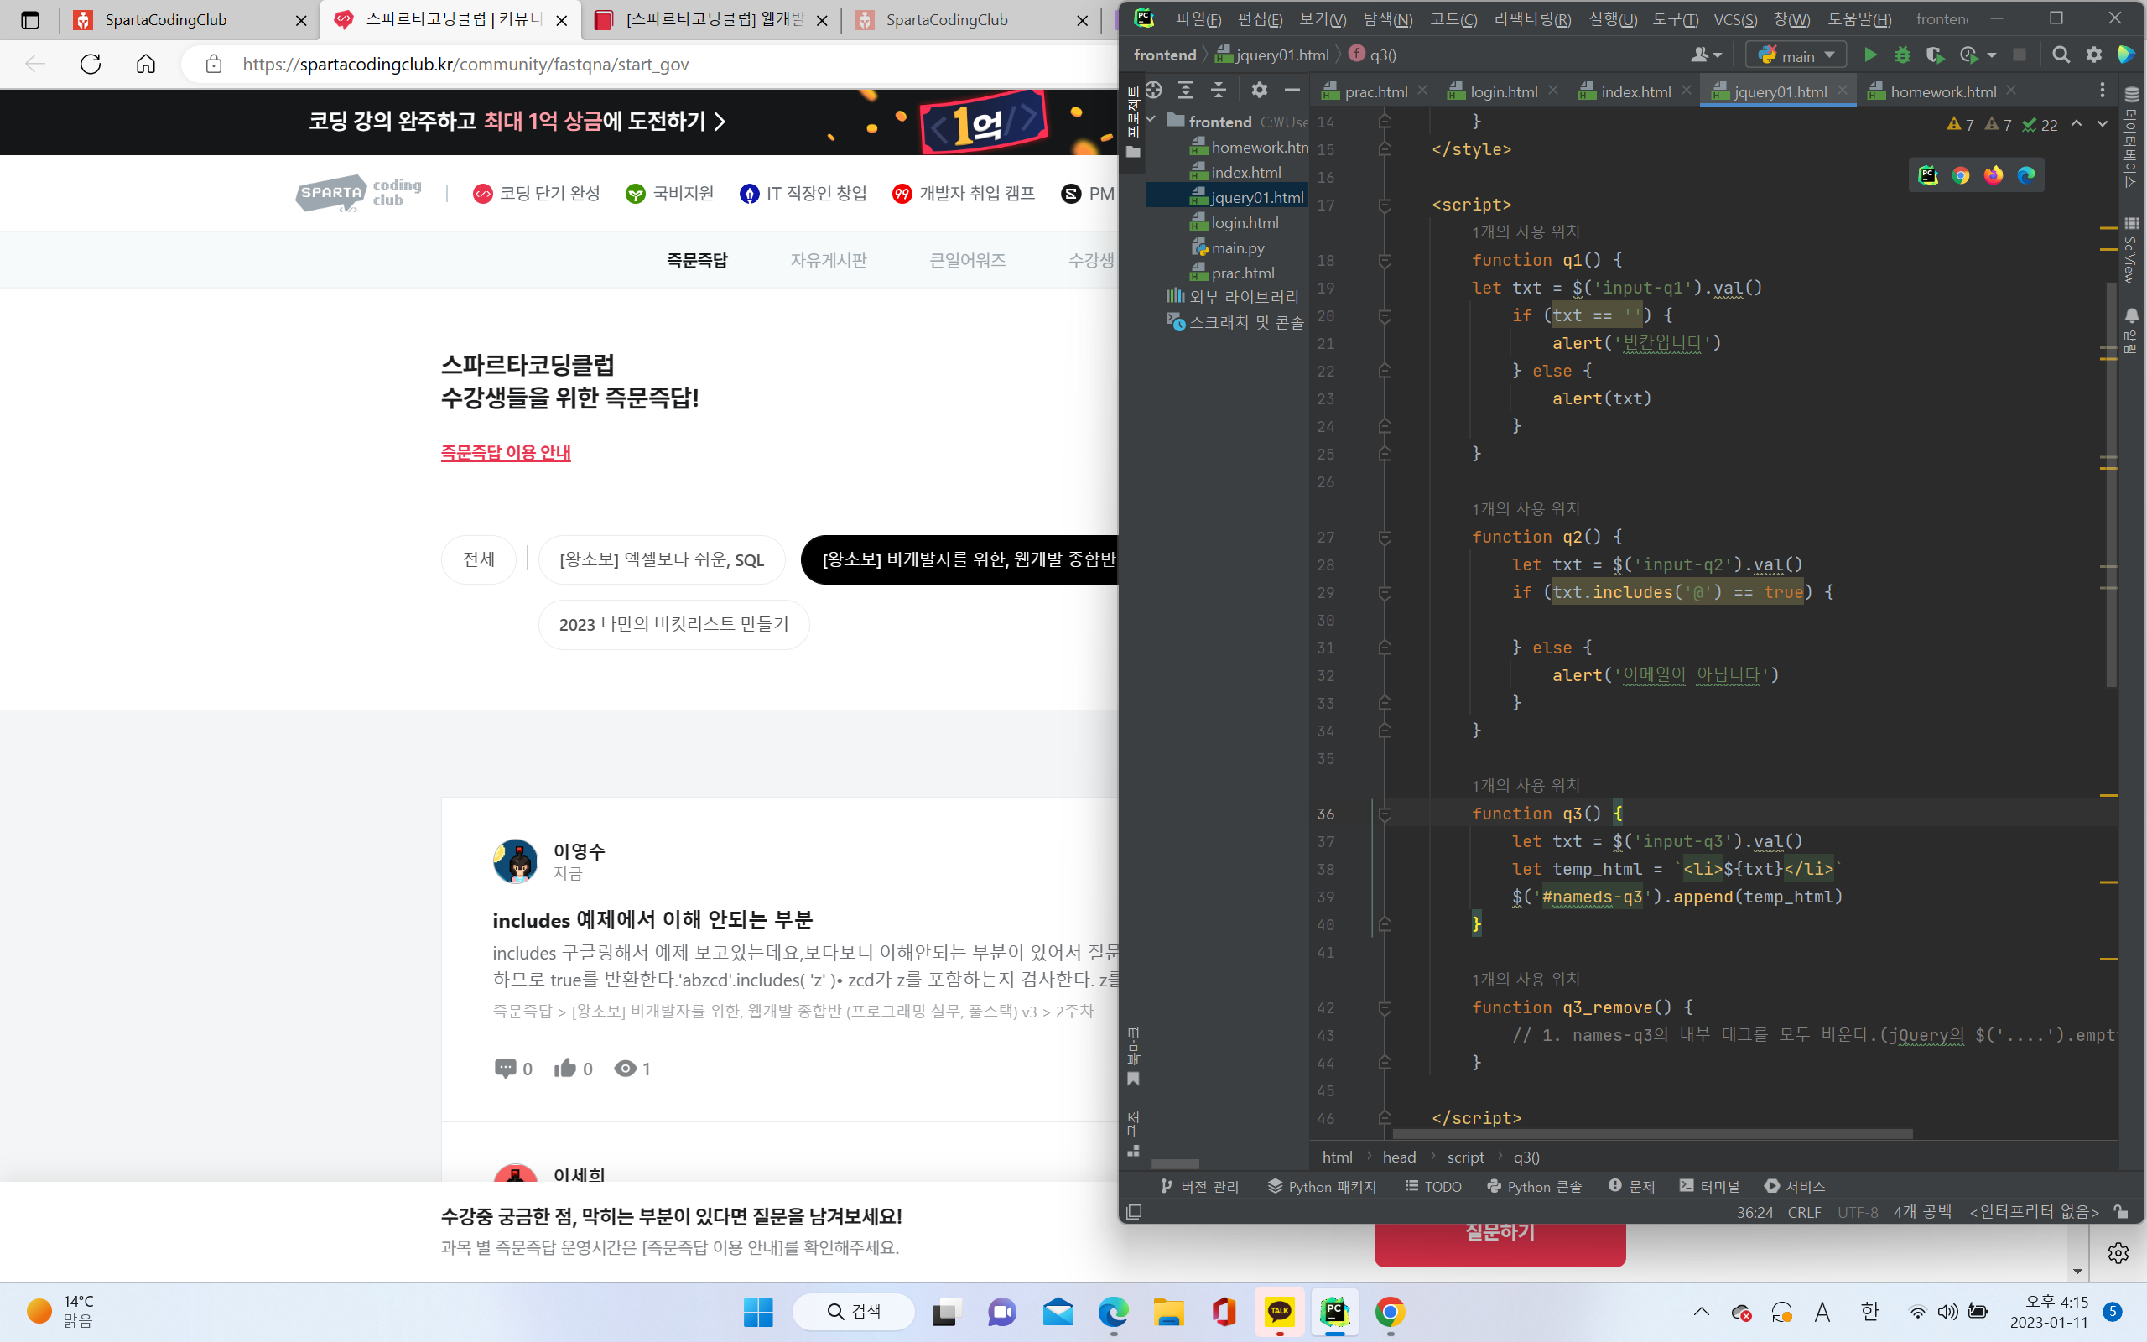Open the main run configuration dropdown
The height and width of the screenshot is (1342, 2147).
click(1796, 55)
